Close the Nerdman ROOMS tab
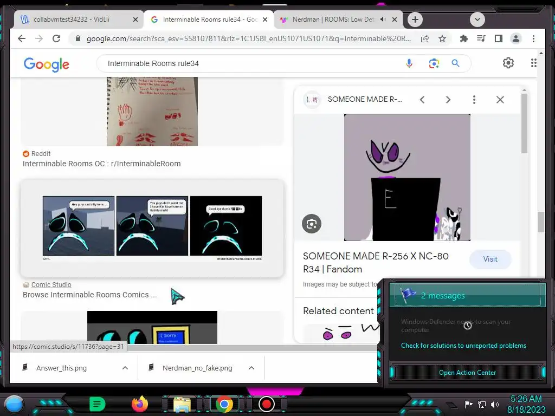Image resolution: width=555 pixels, height=416 pixels. pyautogui.click(x=395, y=19)
